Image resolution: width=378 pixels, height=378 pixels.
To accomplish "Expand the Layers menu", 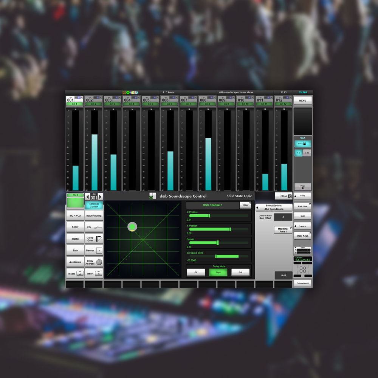I will click(x=302, y=226).
